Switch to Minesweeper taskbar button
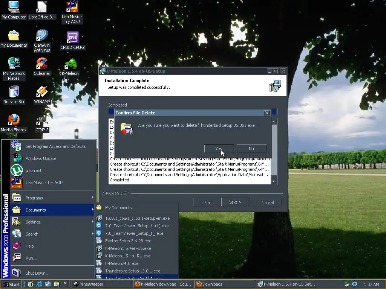Viewport: 386px width, 289px height. pos(102,284)
